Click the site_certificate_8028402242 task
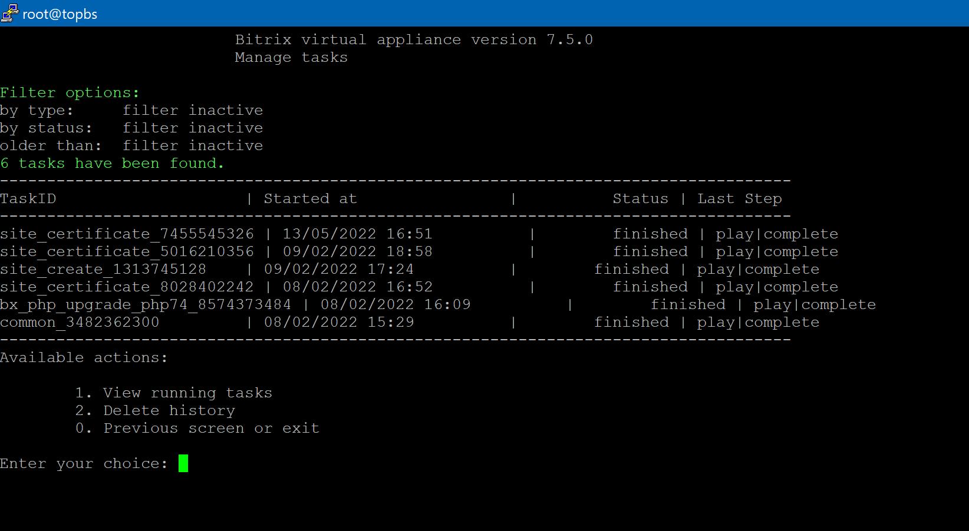969x531 pixels. tap(127, 287)
